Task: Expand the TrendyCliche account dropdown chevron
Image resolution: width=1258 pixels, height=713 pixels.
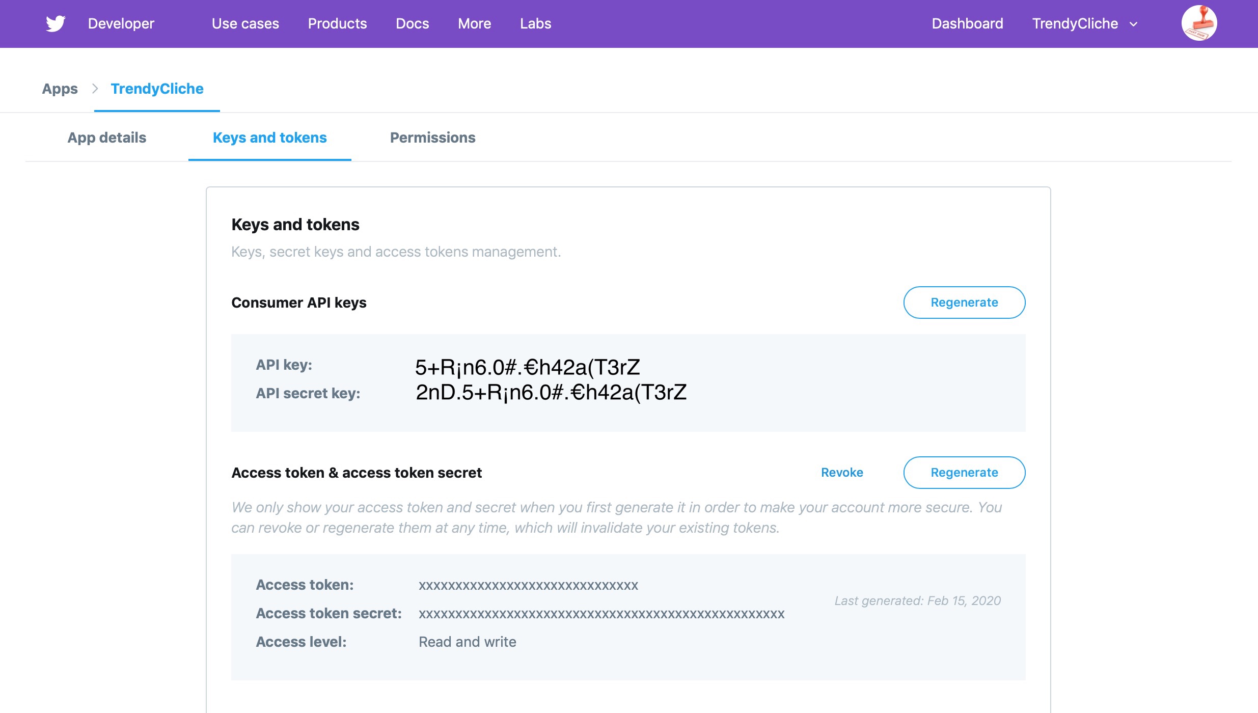Action: 1134,24
